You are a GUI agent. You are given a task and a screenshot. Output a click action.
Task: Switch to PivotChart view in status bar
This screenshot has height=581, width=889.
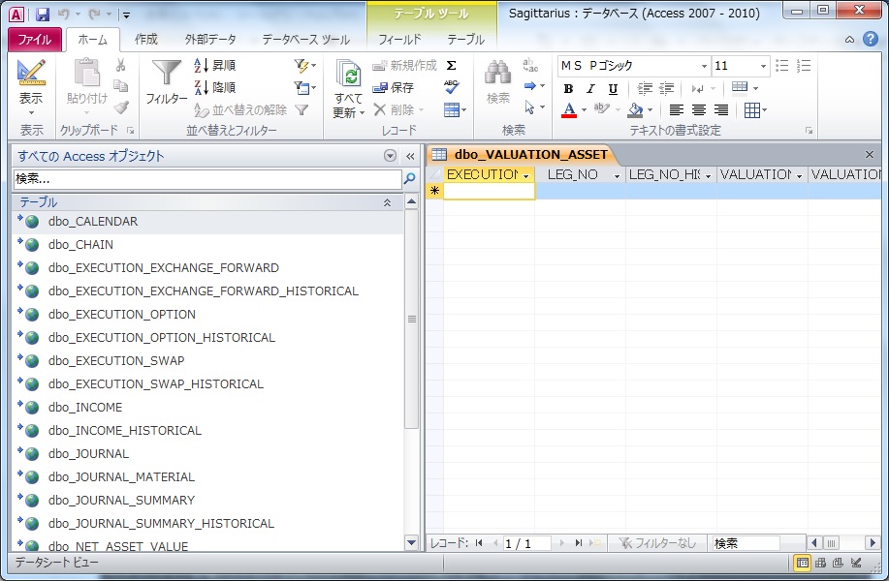click(838, 563)
